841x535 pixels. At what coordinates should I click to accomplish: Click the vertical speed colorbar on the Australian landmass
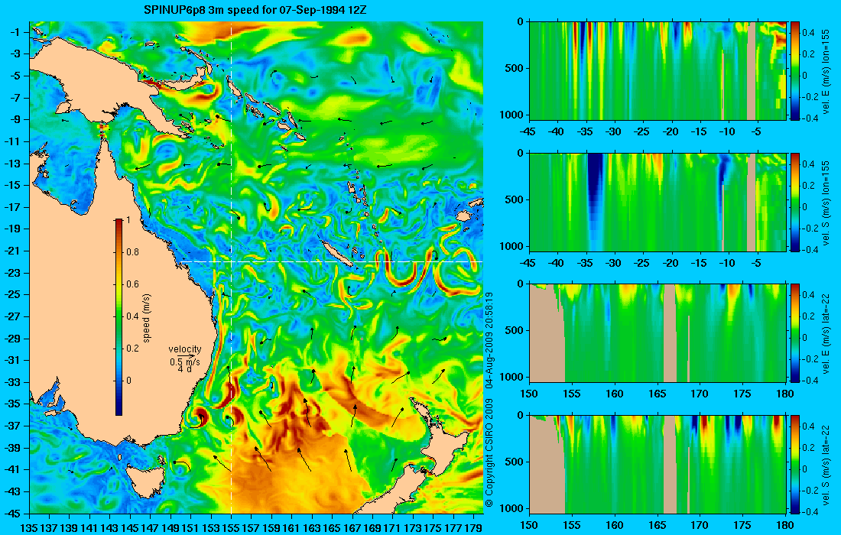click(x=119, y=317)
